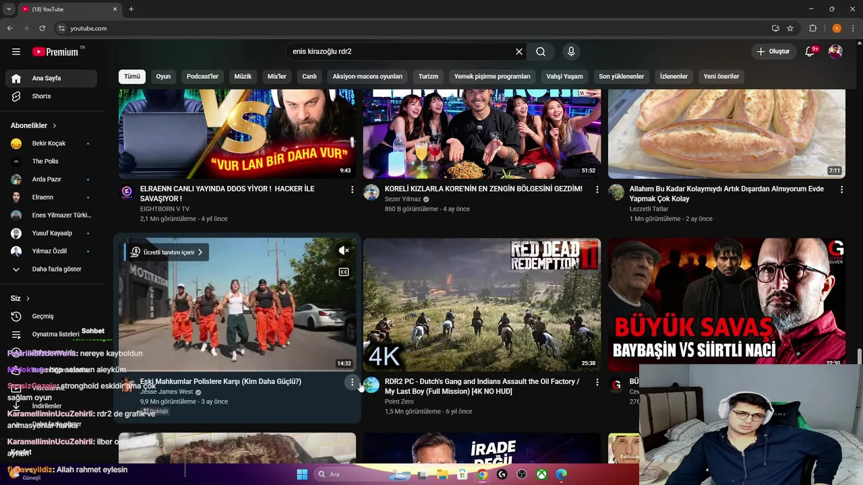The height and width of the screenshot is (485, 863).
Task: Reload the page in the Chrome toolbar
Action: pyautogui.click(x=42, y=28)
